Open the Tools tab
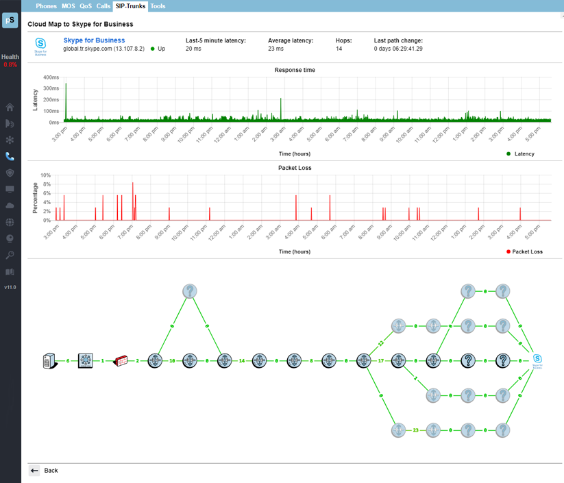The height and width of the screenshot is (483, 564). tap(158, 5)
